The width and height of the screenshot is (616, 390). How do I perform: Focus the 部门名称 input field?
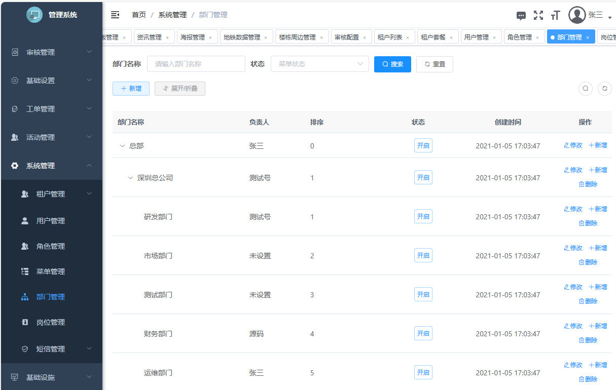pyautogui.click(x=196, y=64)
